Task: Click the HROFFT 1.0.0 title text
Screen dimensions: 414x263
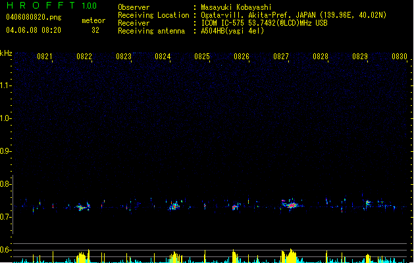Action: [x=51, y=5]
